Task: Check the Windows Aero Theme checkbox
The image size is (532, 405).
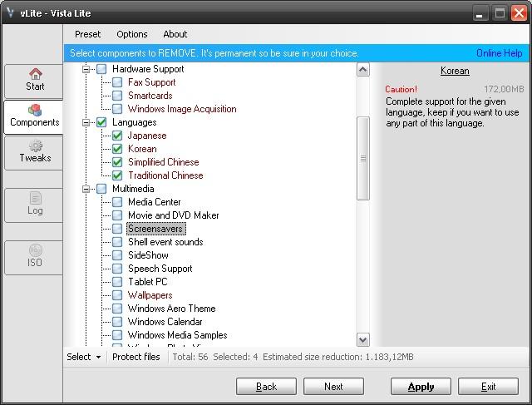Action: [117, 309]
